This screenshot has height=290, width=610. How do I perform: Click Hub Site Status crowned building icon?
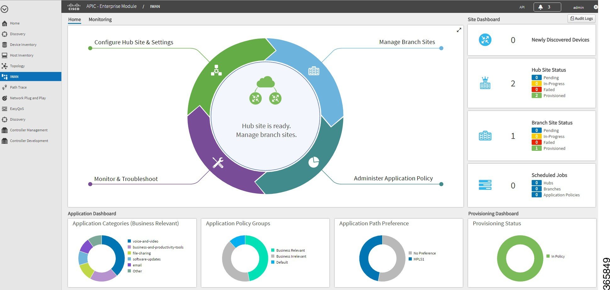pyautogui.click(x=485, y=83)
